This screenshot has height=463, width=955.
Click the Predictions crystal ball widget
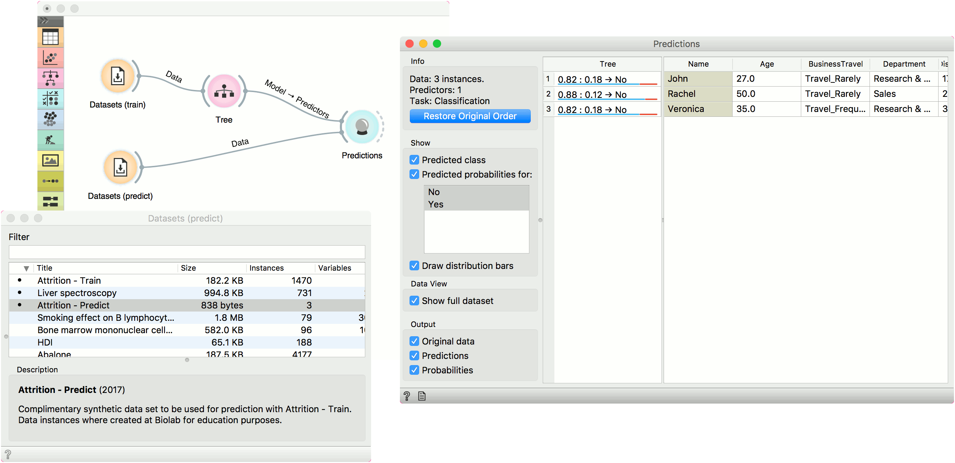(x=362, y=126)
